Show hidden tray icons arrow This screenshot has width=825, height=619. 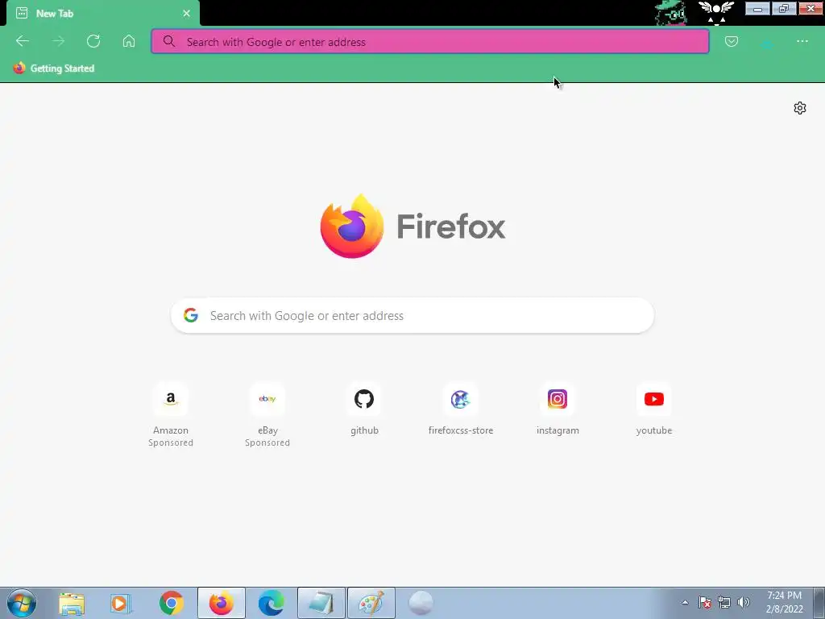[685, 603]
